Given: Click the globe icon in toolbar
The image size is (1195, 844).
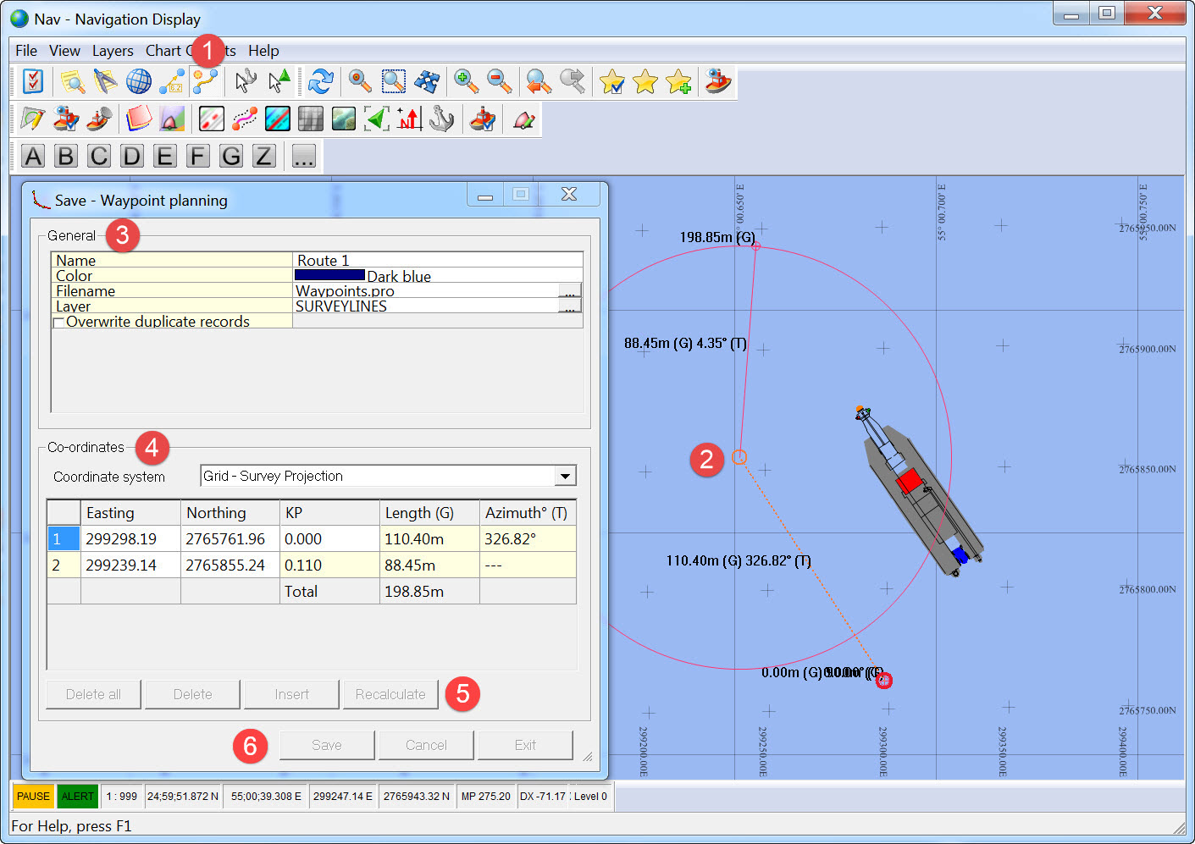Looking at the screenshot, I should pos(138,81).
